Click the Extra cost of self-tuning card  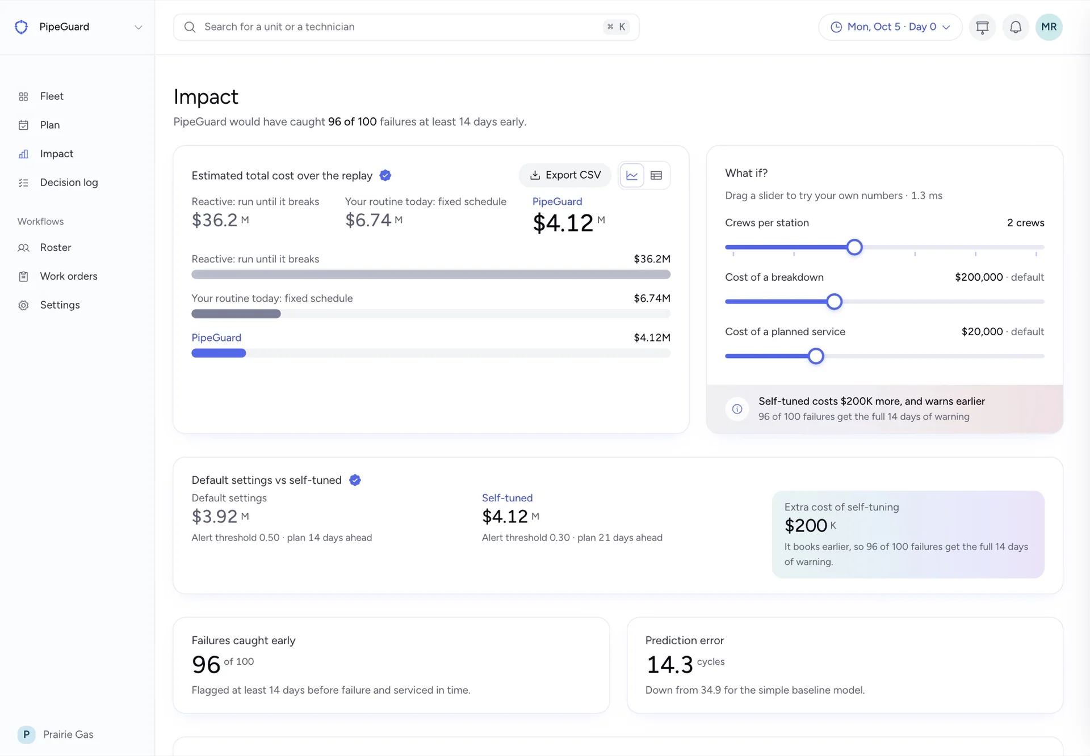point(908,534)
